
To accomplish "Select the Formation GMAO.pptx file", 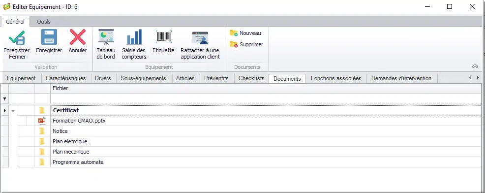I will point(79,121).
